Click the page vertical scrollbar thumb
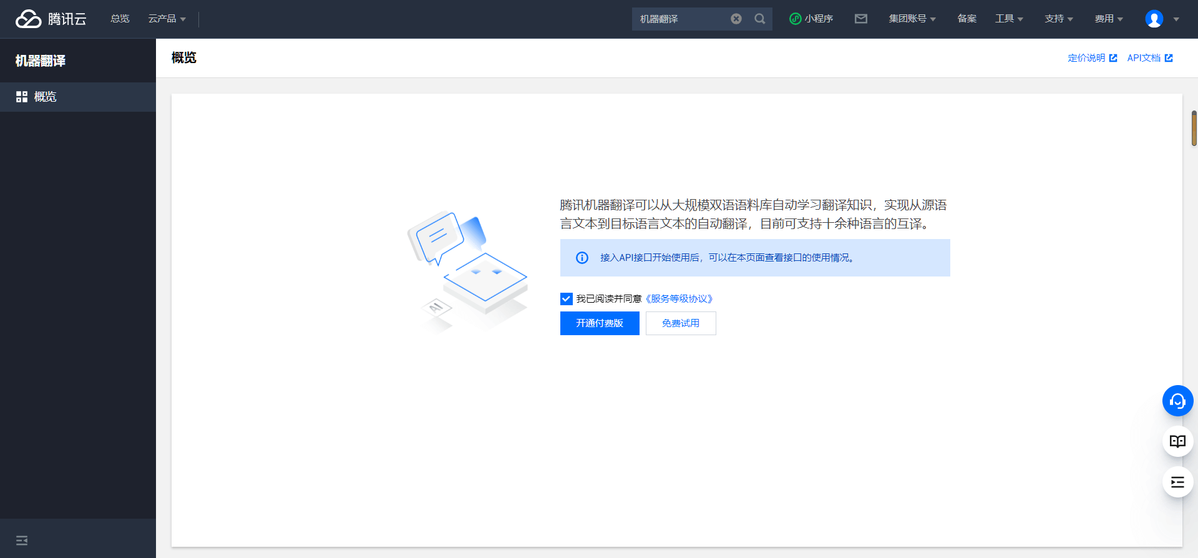The image size is (1198, 558). 1194,128
